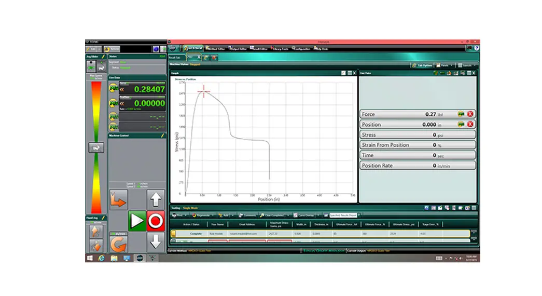Click the zero icon for fourth empty channel
The image size is (542, 296).
(x=114, y=127)
